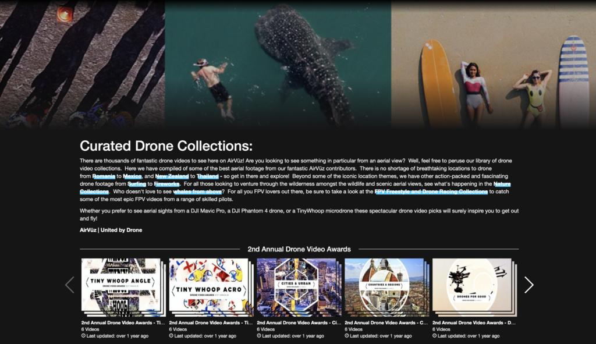Open the Drones for Good collection thumbnail
Image resolution: width=596 pixels, height=344 pixels.
pyautogui.click(x=472, y=287)
